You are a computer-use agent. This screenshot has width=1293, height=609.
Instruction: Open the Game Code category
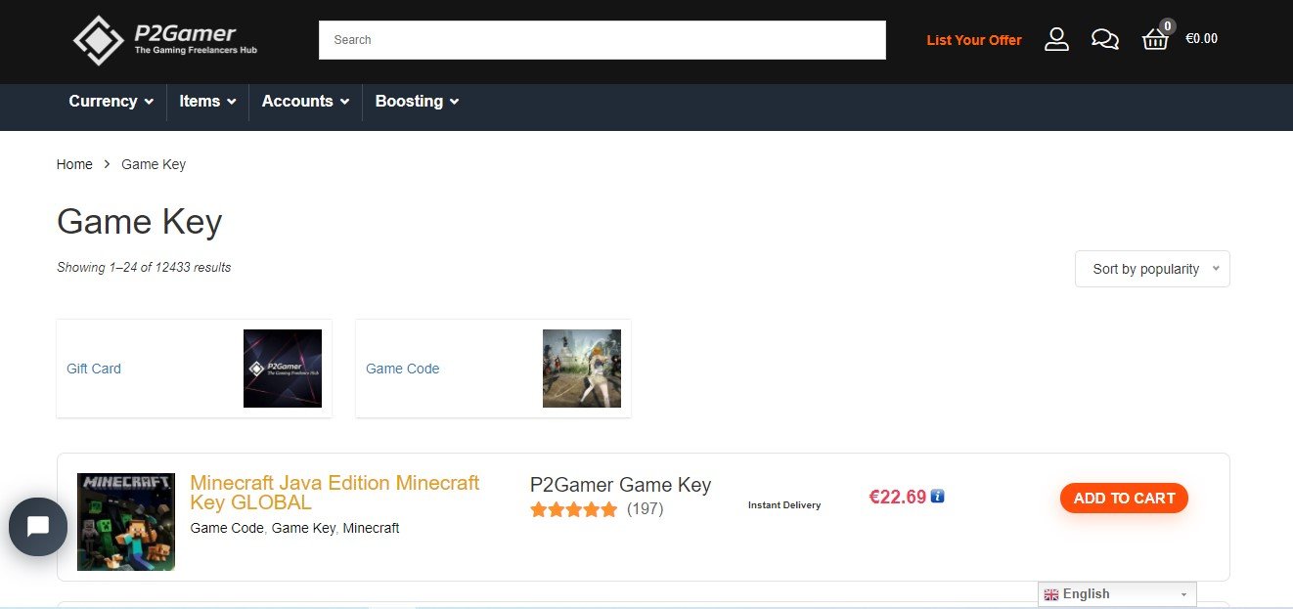(402, 369)
